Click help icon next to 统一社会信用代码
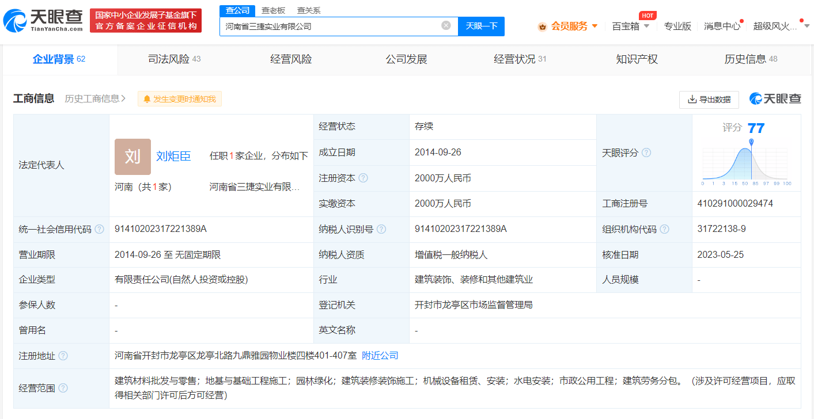 [x=99, y=229]
